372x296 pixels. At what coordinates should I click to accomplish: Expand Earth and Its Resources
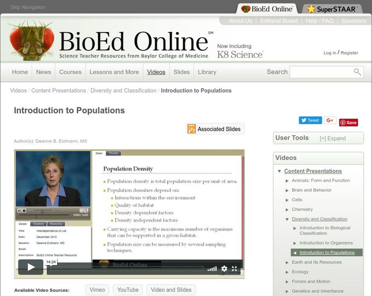(287, 262)
